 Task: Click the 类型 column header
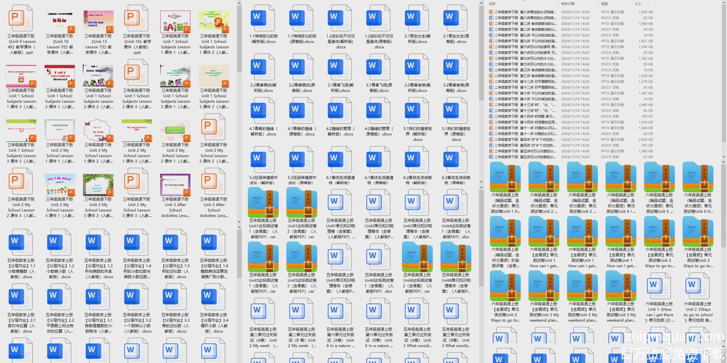[605, 4]
